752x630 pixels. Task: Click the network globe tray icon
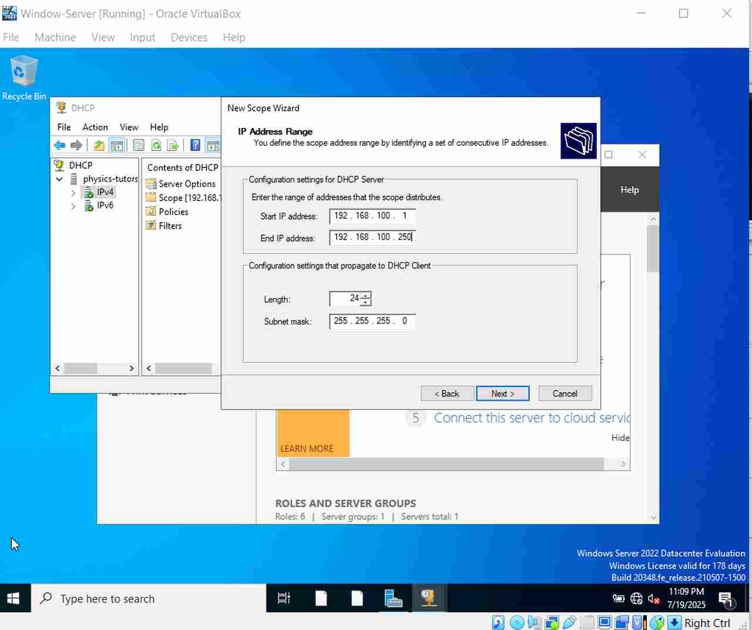(x=636, y=599)
